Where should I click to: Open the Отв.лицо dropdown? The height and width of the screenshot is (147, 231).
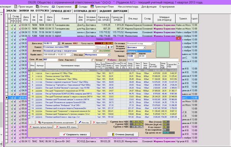(x=109, y=55)
